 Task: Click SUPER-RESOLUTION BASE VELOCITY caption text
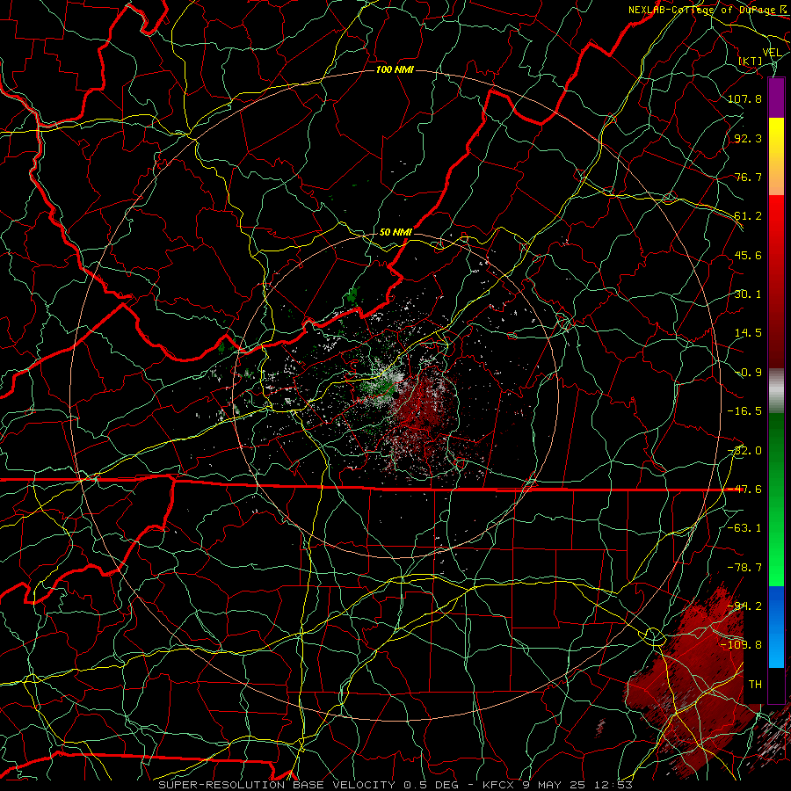click(277, 785)
